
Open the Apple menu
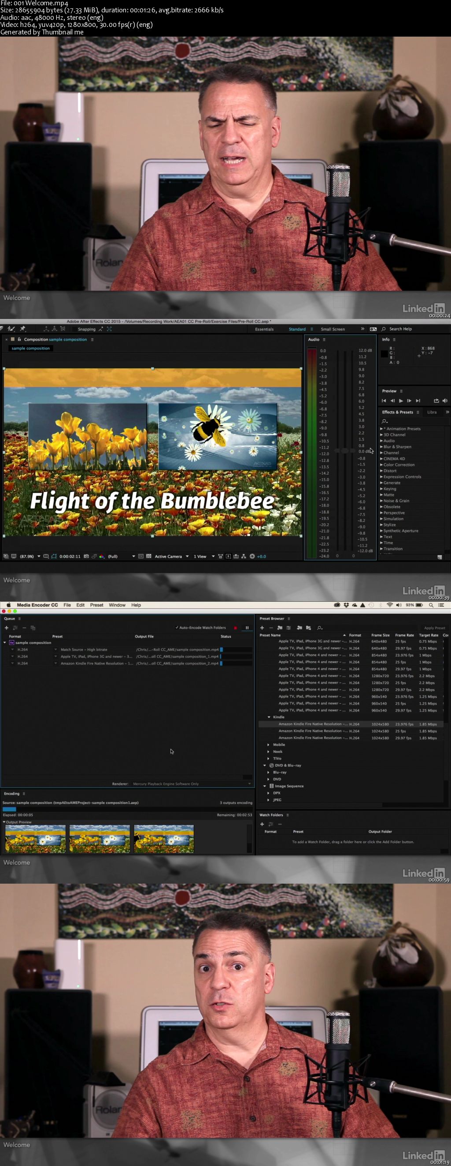point(8,605)
